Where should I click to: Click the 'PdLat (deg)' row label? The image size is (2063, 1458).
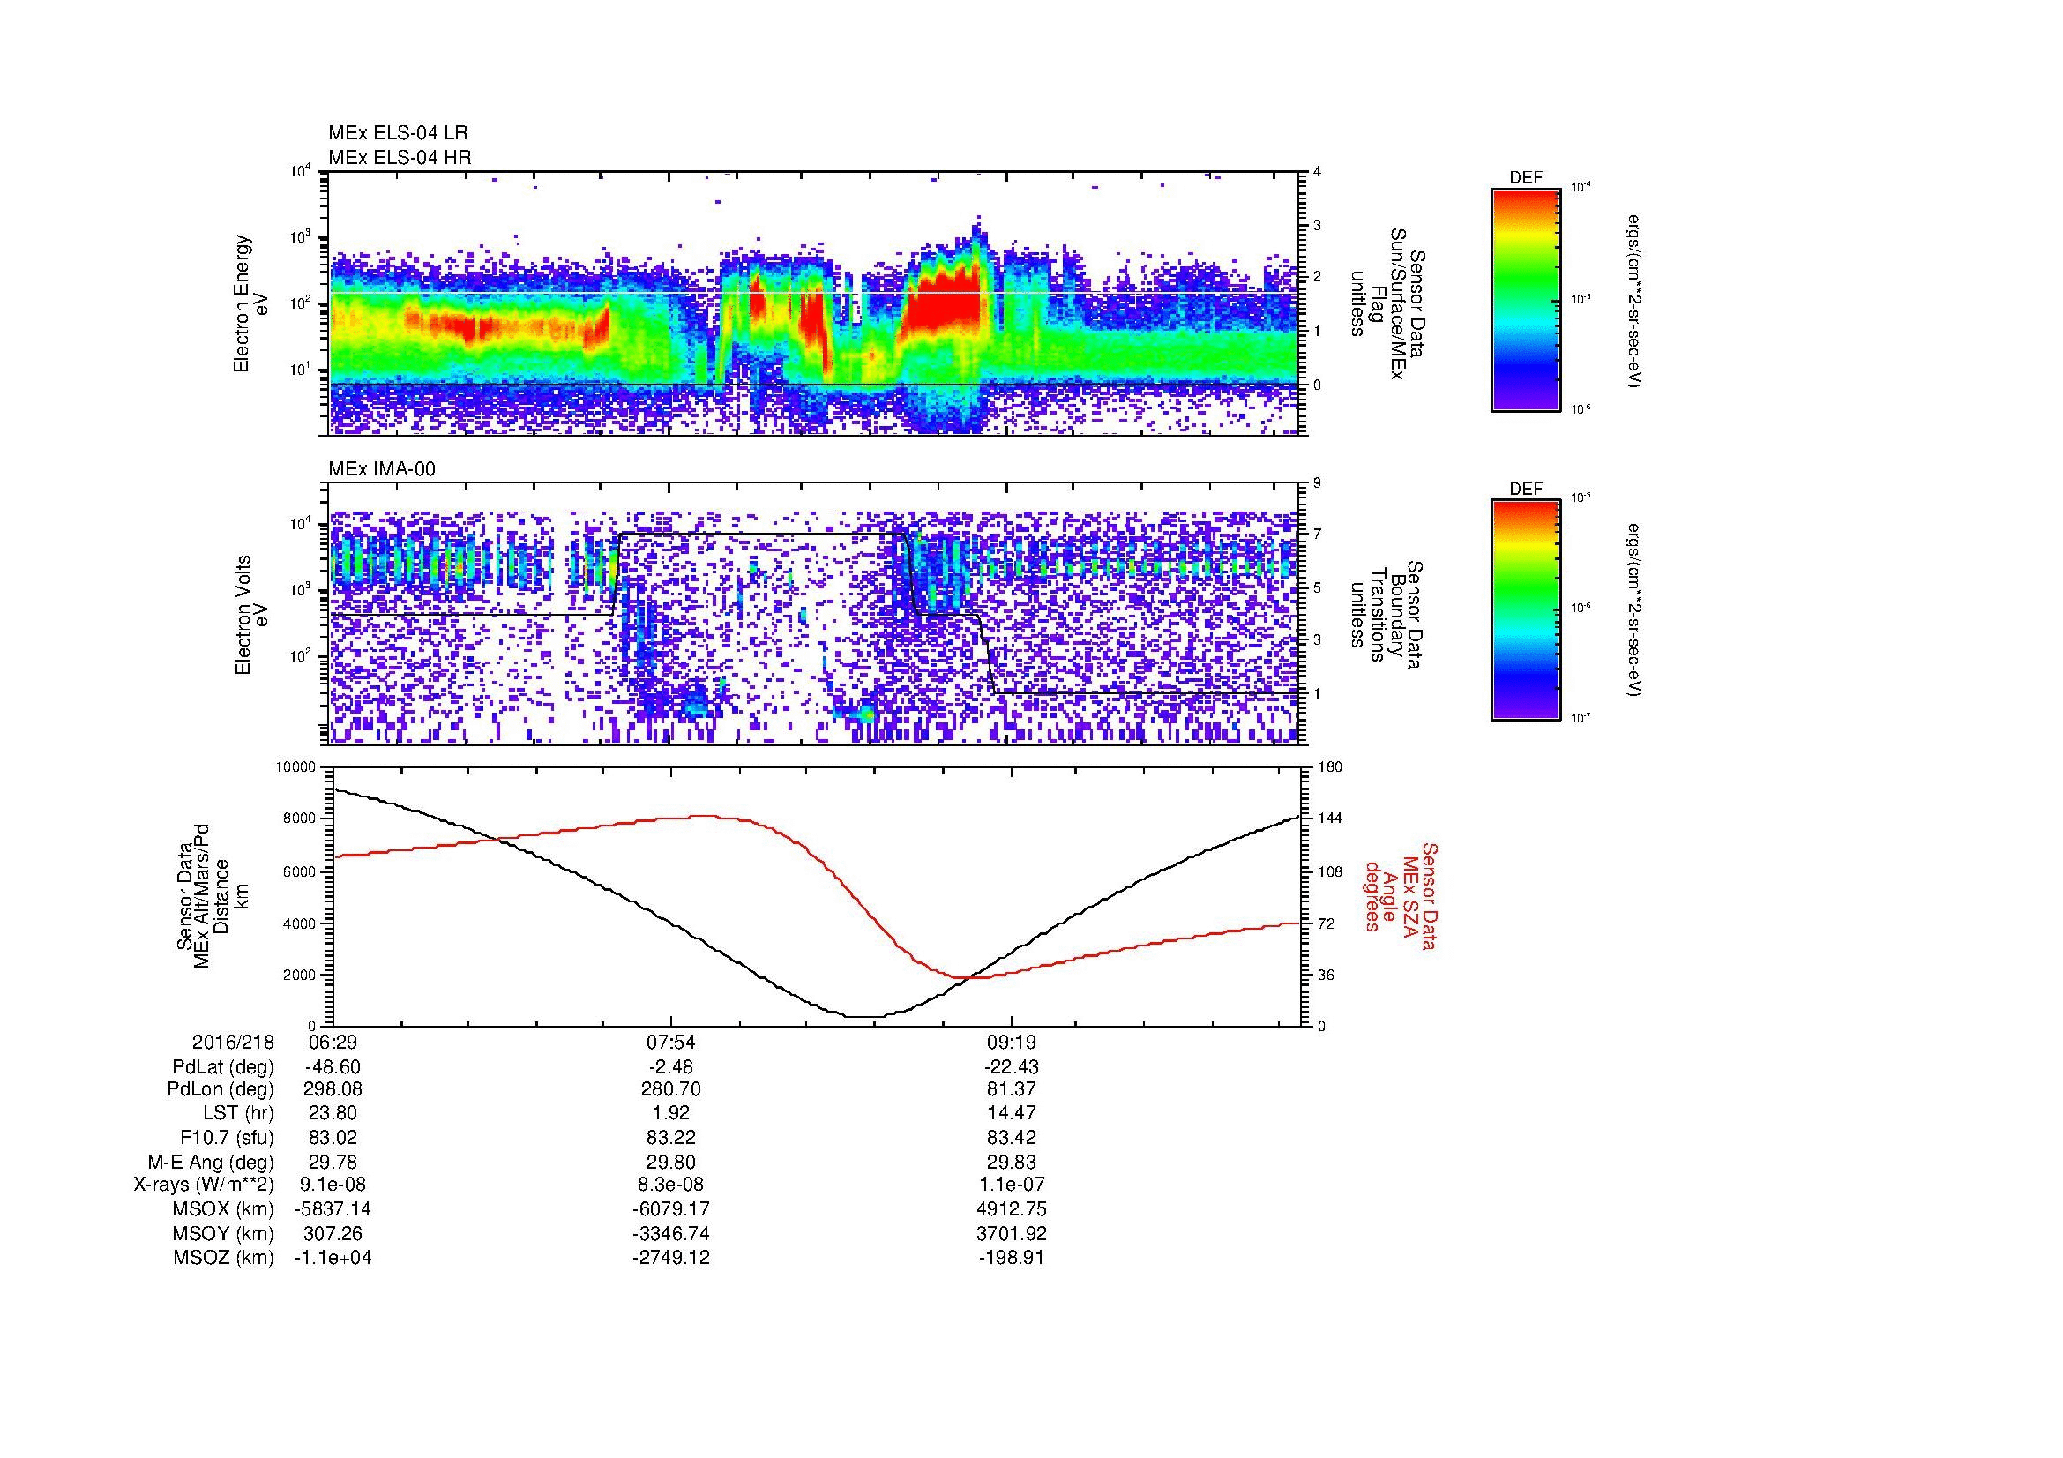[x=223, y=1067]
